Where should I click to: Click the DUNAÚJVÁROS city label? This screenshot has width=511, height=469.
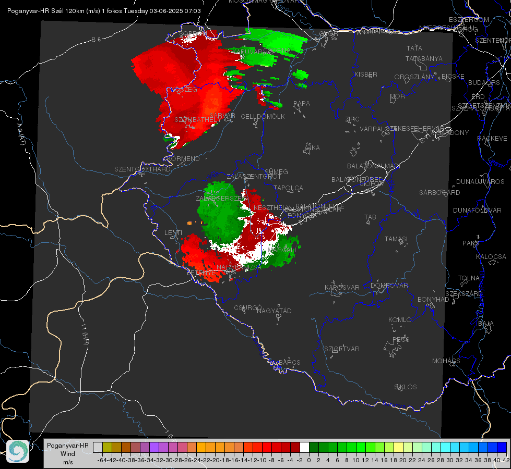[480, 182]
